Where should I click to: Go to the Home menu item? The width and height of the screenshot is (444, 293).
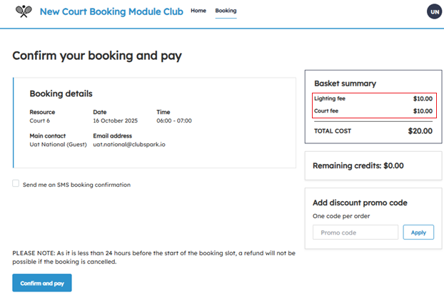(x=198, y=11)
